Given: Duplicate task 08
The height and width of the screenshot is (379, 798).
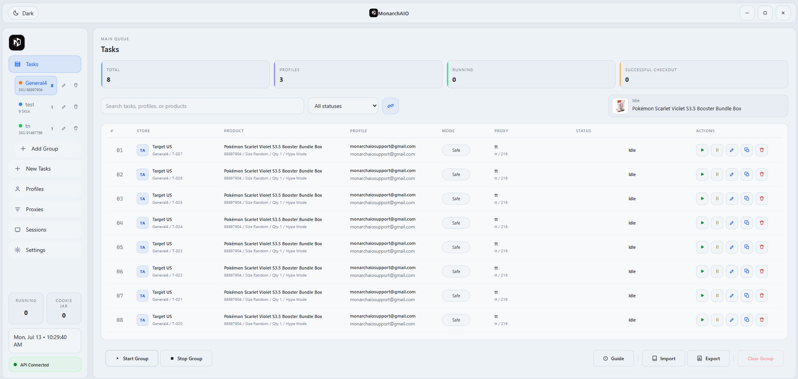Looking at the screenshot, I should coord(747,320).
